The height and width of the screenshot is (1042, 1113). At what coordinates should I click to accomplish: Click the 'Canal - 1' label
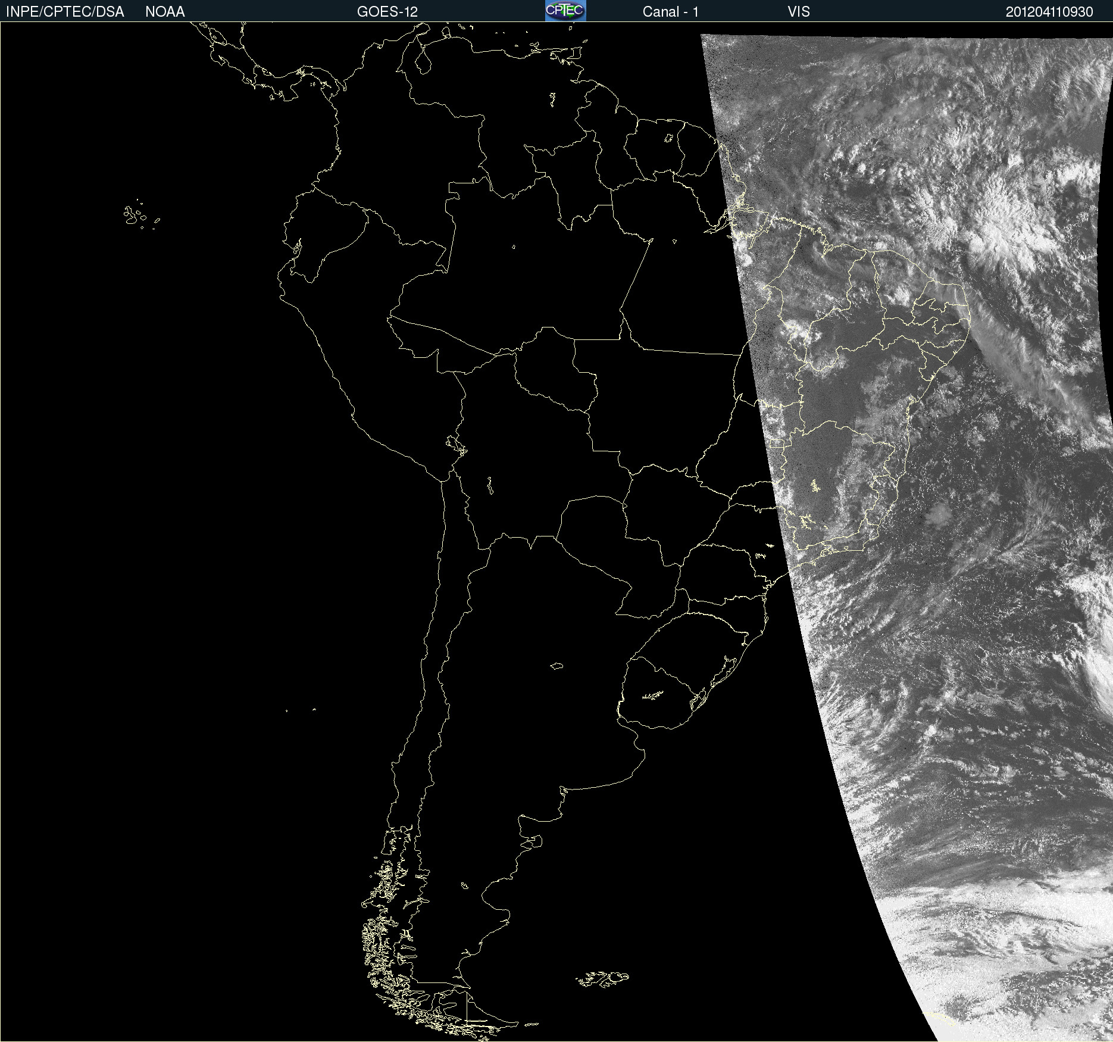671,12
